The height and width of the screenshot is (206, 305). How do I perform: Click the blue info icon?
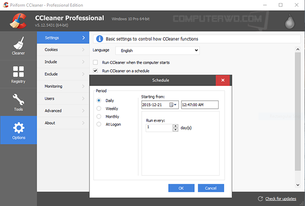100,39
